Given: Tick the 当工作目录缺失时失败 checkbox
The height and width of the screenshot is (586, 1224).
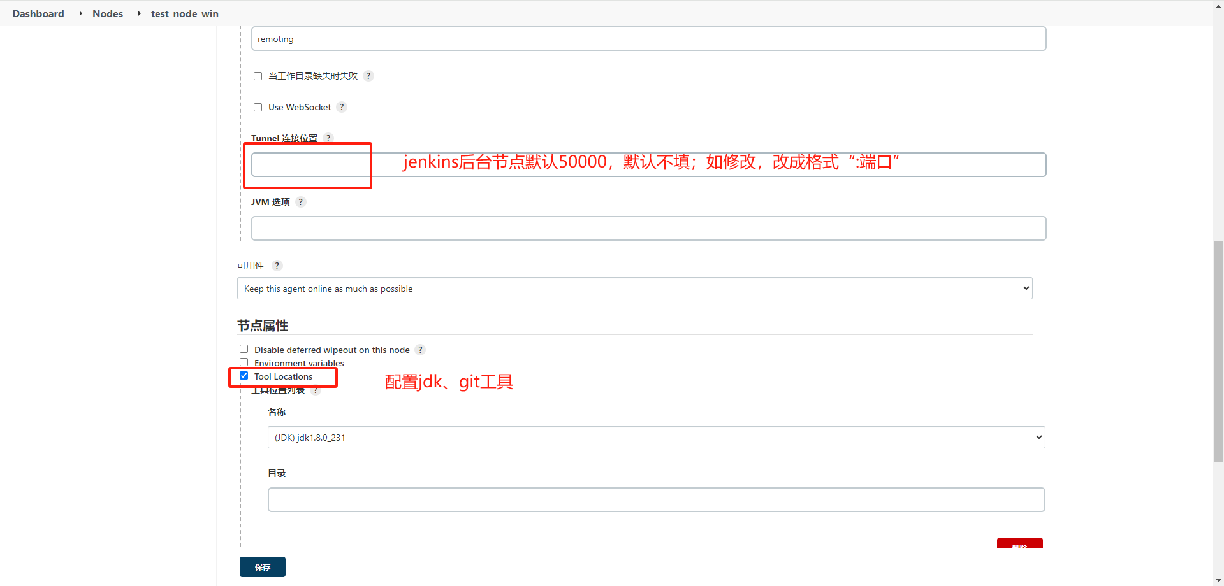Looking at the screenshot, I should tap(258, 76).
